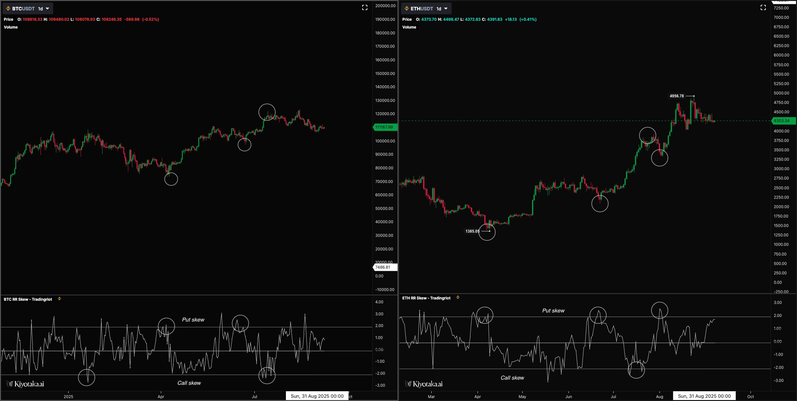Maximize the ETHUSDT chart with fullscreen icon
Image resolution: width=797 pixels, height=401 pixels.
tap(763, 7)
